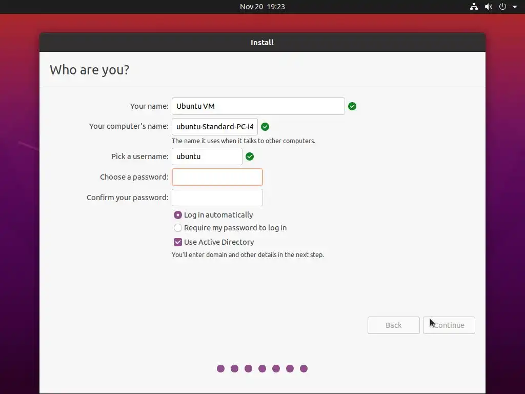Click the green checkmark next to Your name

coord(352,106)
